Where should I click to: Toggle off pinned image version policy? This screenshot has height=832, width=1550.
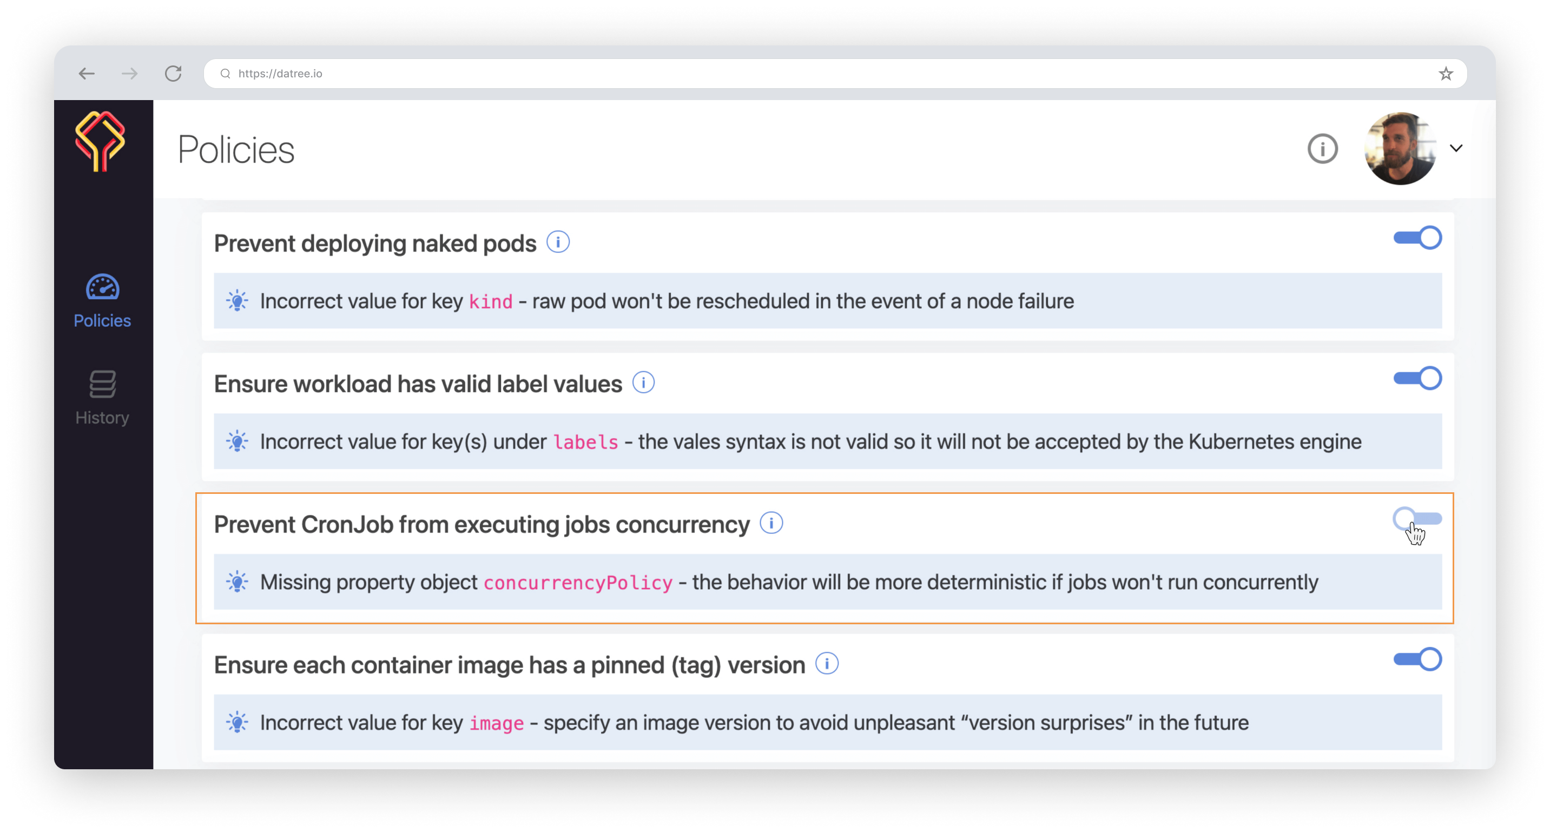[1417, 659]
